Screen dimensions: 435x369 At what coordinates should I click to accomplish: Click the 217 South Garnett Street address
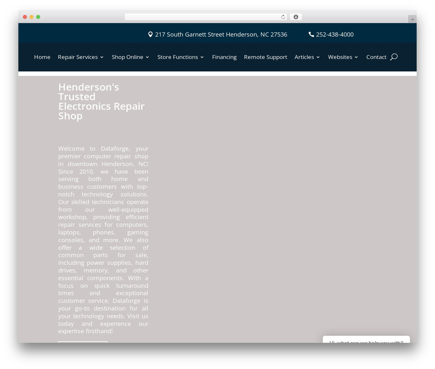[221, 34]
